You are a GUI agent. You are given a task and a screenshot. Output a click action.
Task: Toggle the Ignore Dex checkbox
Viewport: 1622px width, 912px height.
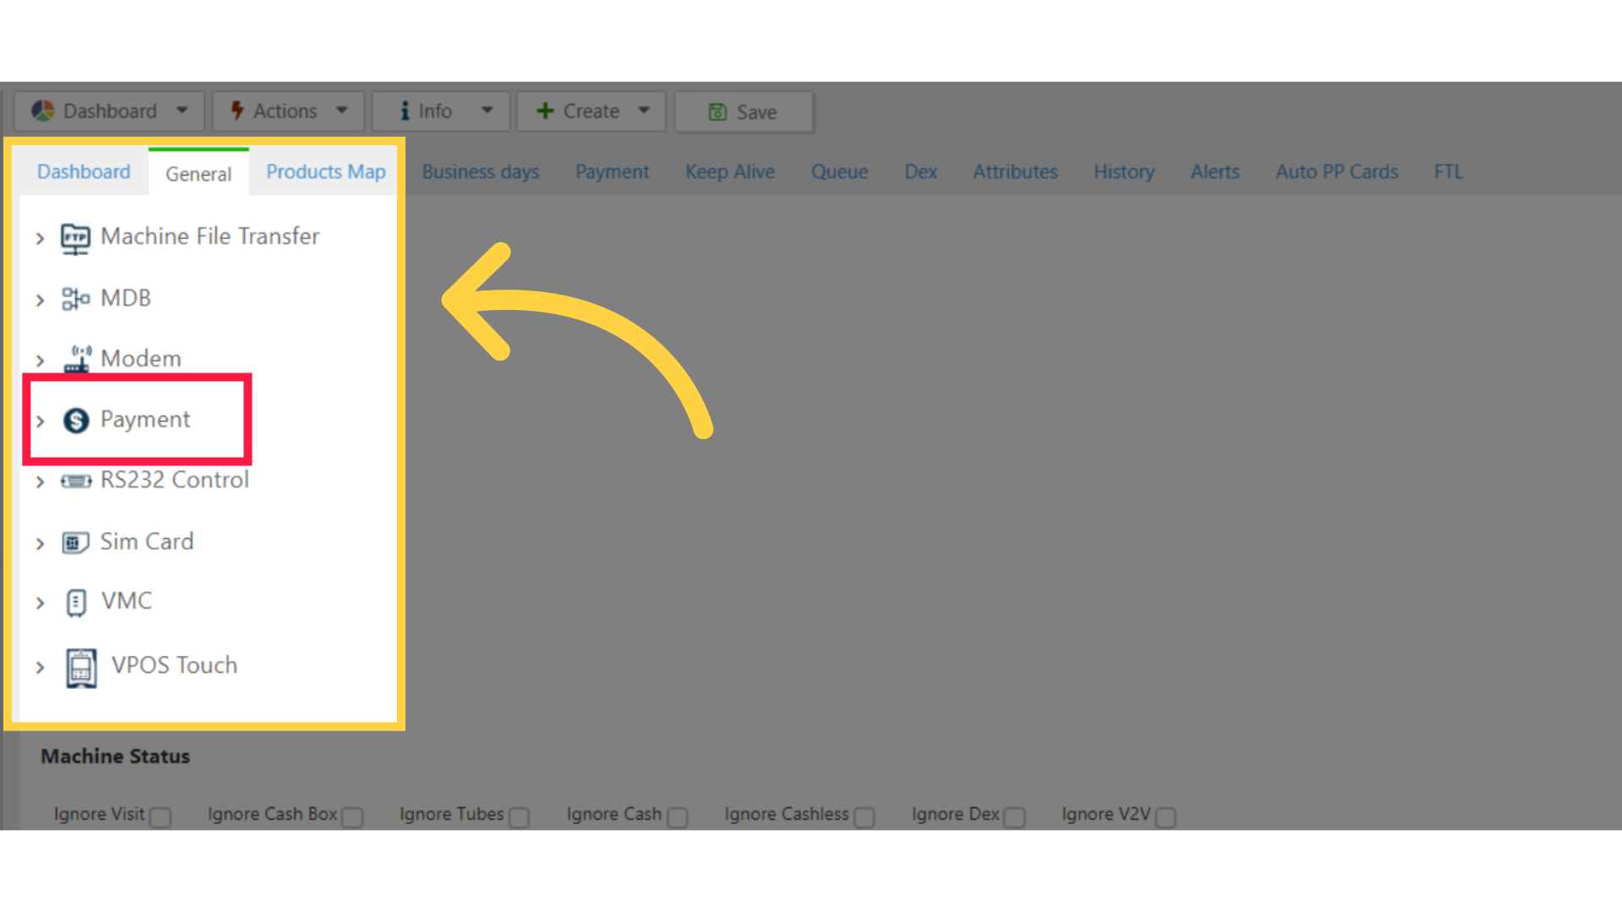click(x=1015, y=817)
